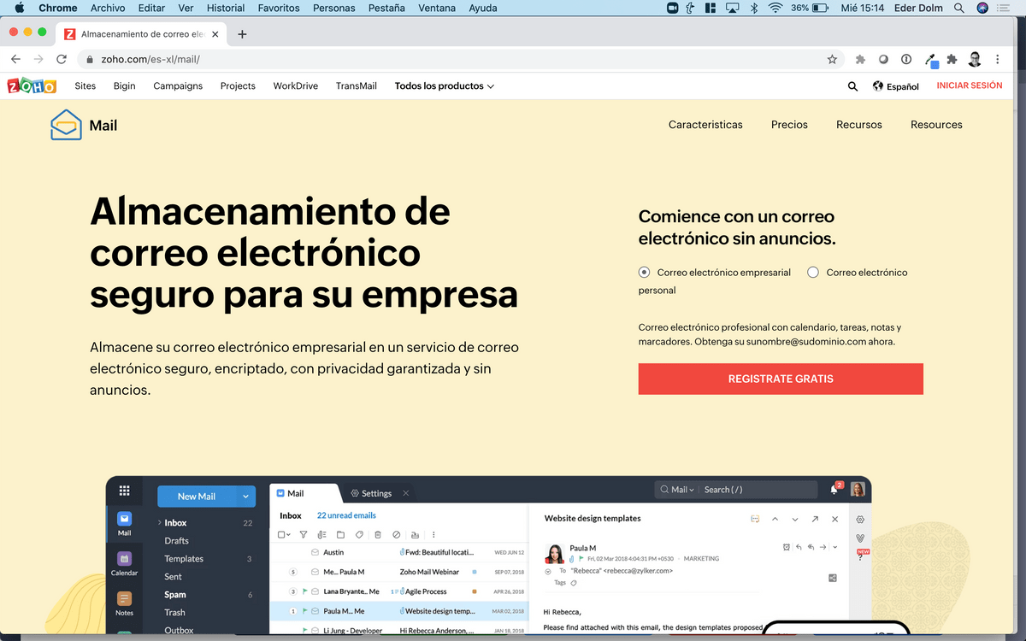Image resolution: width=1026 pixels, height=641 pixels.
Task: Click the notification bell with badge 2
Action: point(835,489)
